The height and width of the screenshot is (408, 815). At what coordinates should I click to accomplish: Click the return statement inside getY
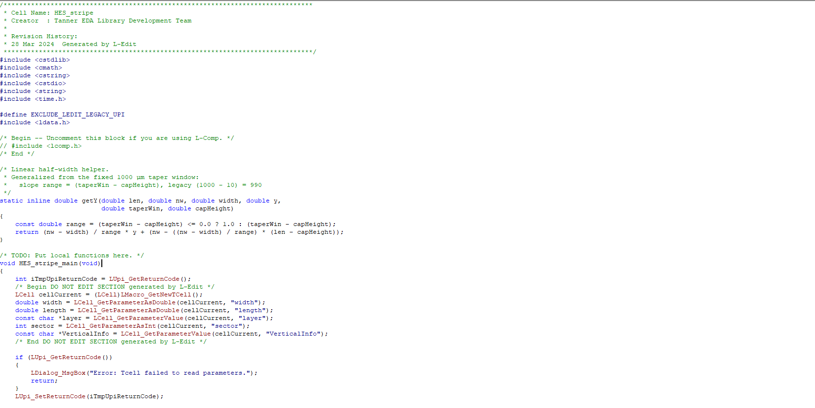point(27,232)
